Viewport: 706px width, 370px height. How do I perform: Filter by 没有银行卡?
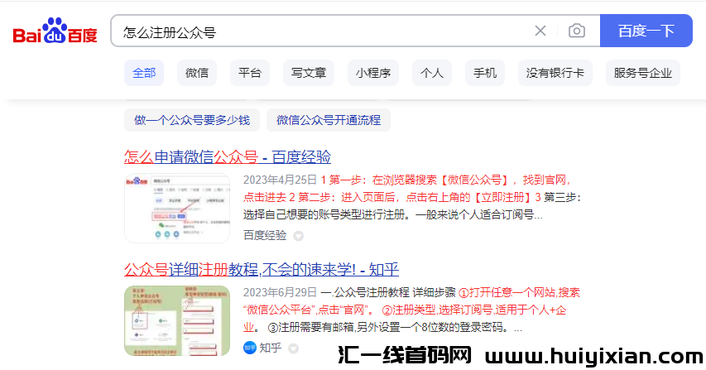pyautogui.click(x=555, y=73)
